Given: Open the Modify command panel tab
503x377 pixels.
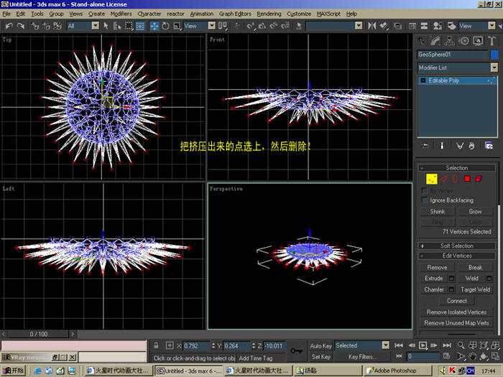Looking at the screenshot, I should (x=435, y=41).
